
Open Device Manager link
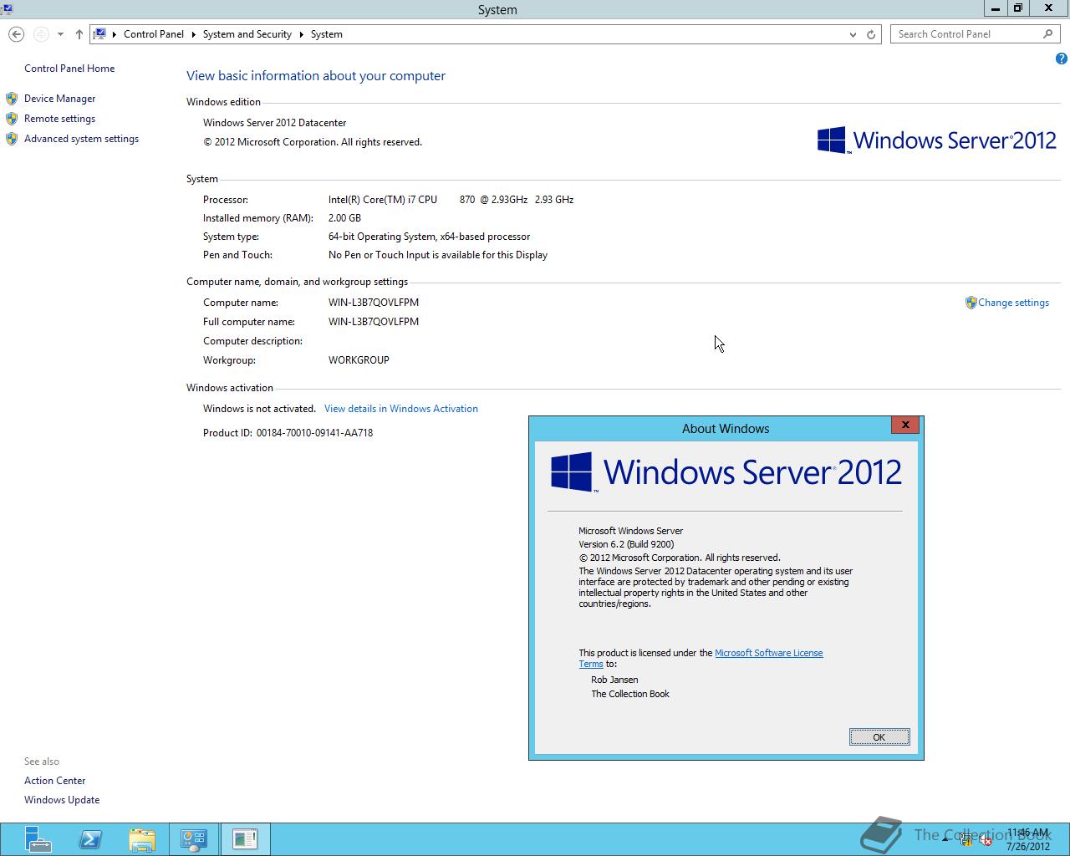[59, 99]
